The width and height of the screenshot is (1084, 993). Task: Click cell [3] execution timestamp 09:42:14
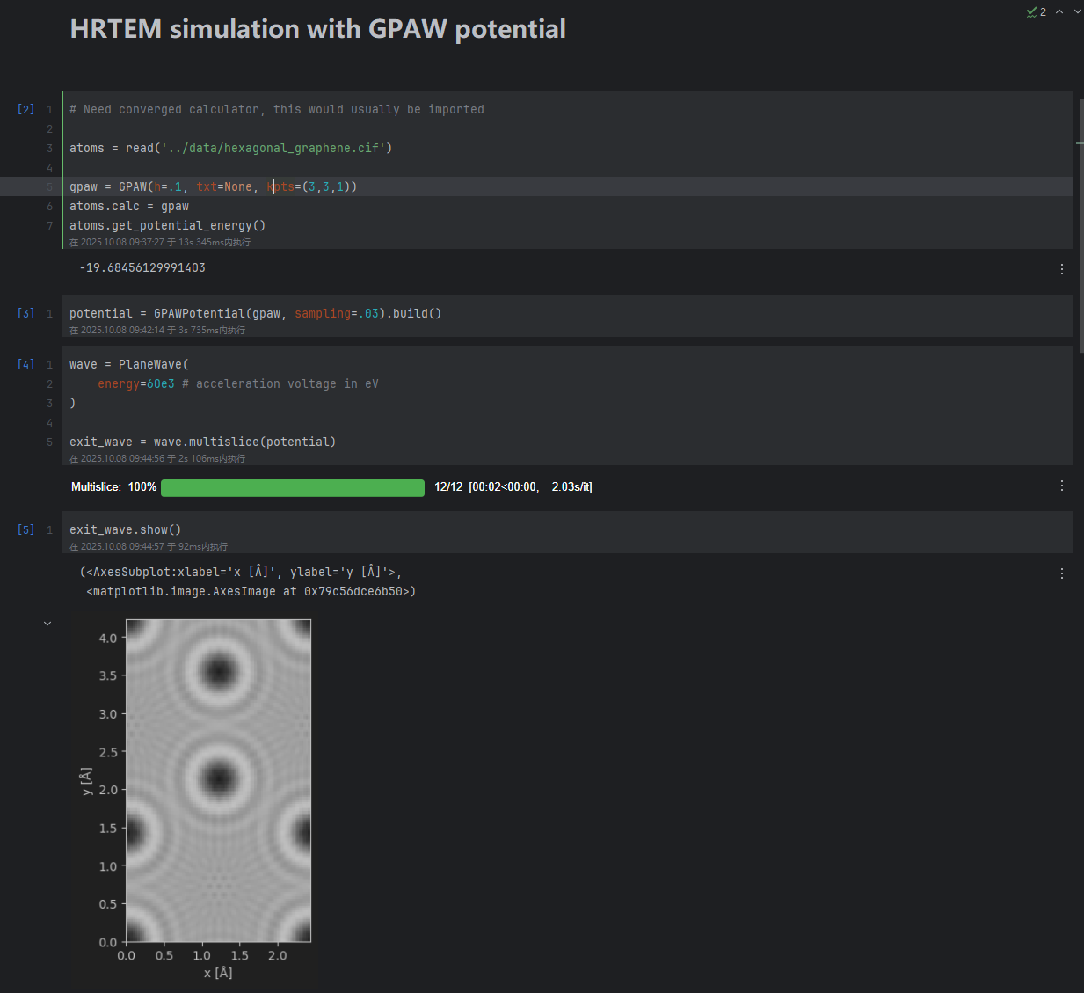tap(157, 330)
